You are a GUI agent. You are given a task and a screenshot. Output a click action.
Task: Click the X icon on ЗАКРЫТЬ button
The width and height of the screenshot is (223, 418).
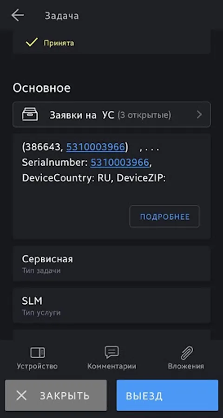pos(21,395)
